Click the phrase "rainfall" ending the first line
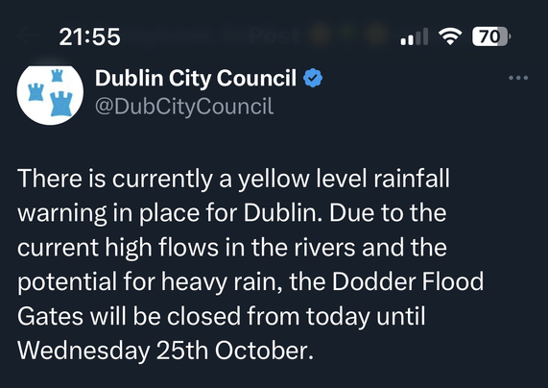548x388 pixels. click(x=412, y=178)
